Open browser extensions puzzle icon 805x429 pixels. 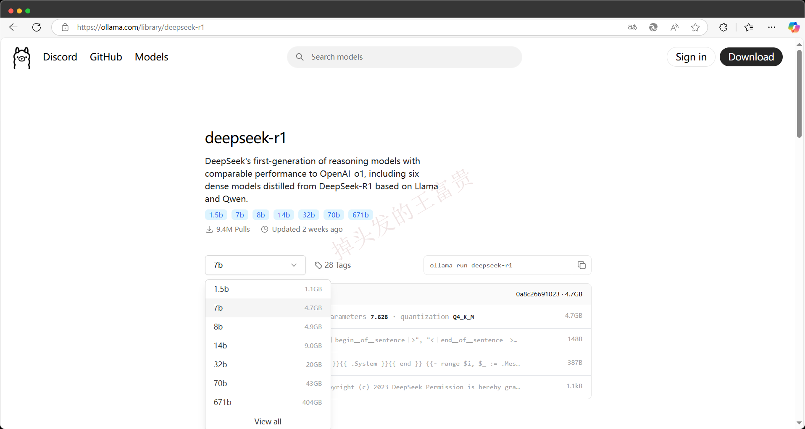[x=723, y=27]
